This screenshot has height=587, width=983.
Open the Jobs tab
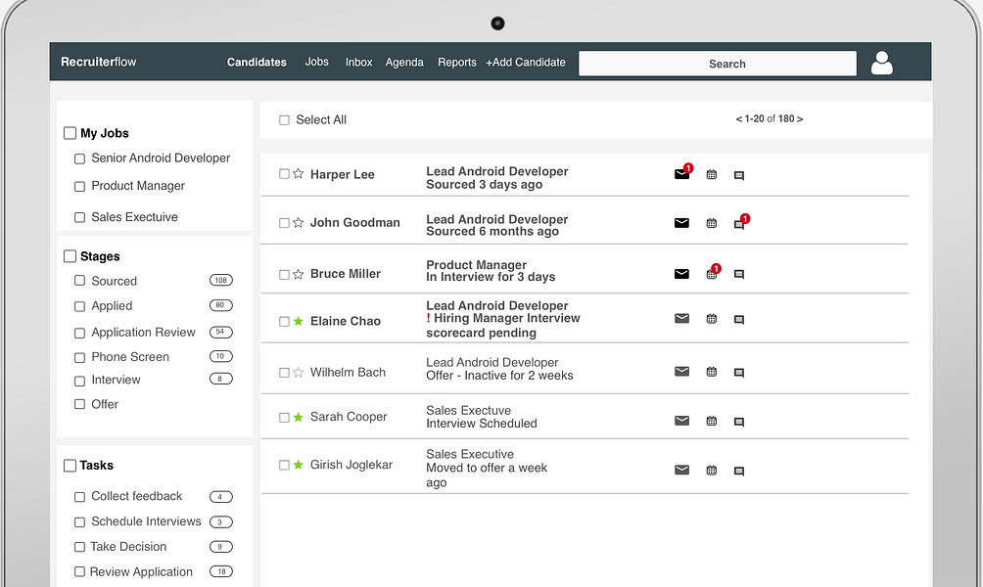(316, 62)
